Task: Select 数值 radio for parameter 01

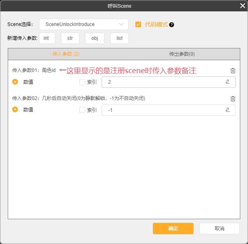Action: (x=15, y=82)
